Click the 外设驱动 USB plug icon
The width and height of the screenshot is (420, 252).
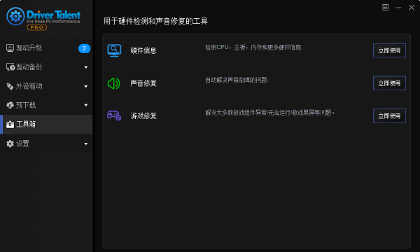pyautogui.click(x=10, y=86)
